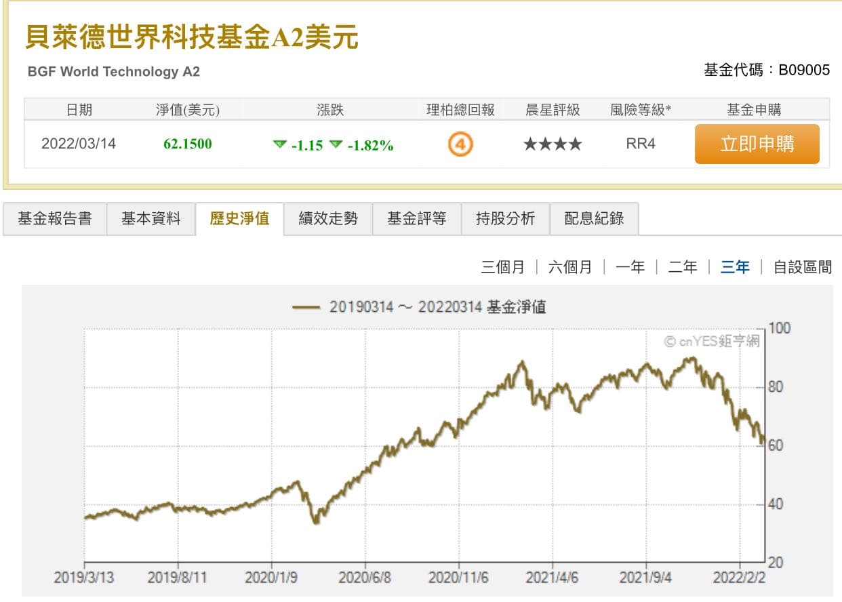Select the 一年 time range

pos(630,267)
